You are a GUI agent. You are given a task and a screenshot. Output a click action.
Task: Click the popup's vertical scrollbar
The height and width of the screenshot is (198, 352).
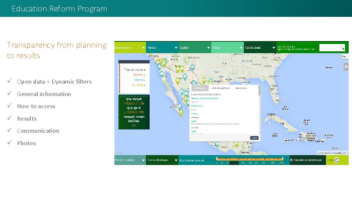260,110
